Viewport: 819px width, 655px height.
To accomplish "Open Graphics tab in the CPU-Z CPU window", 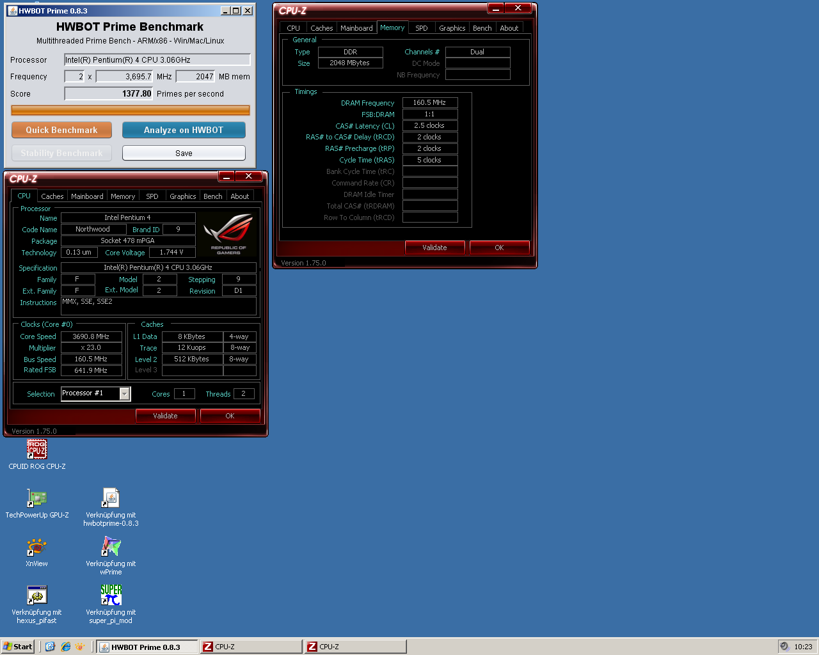I will (183, 196).
